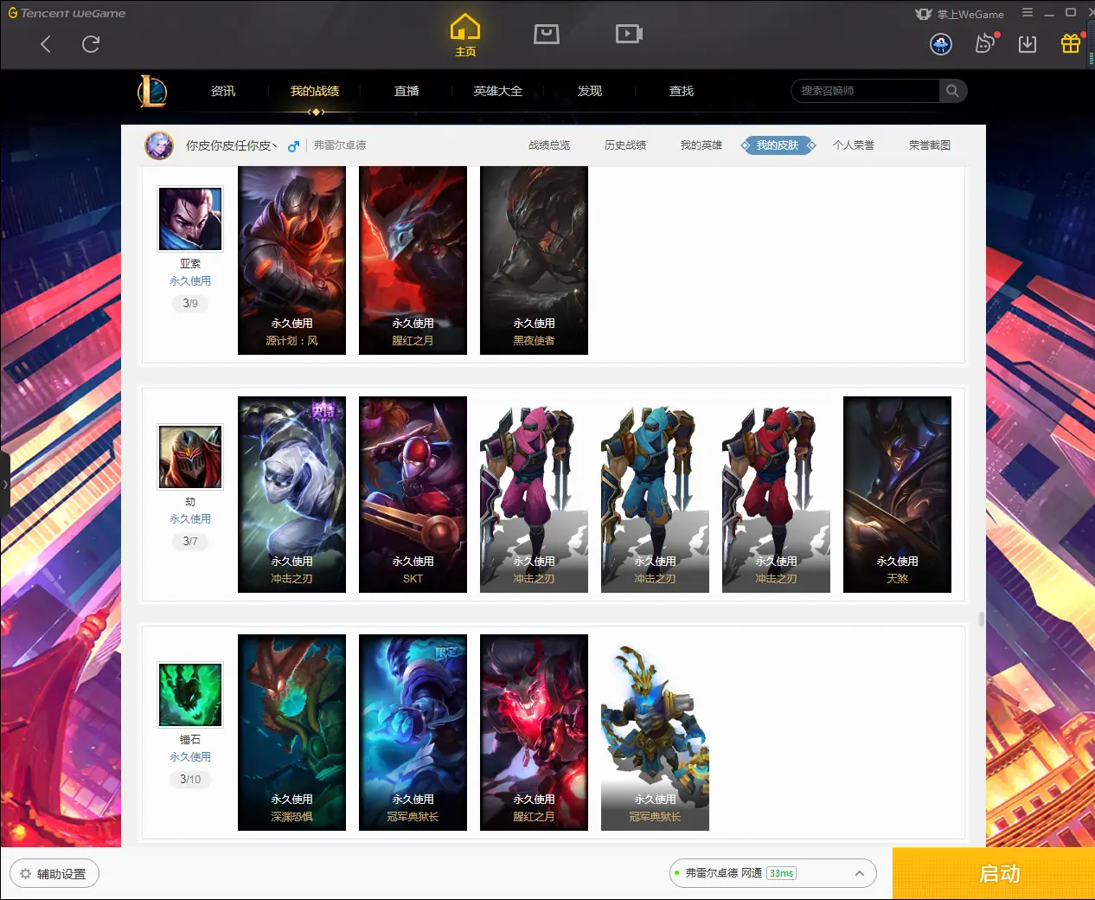
Task: Open the 源计划：风 skin card
Action: click(291, 260)
